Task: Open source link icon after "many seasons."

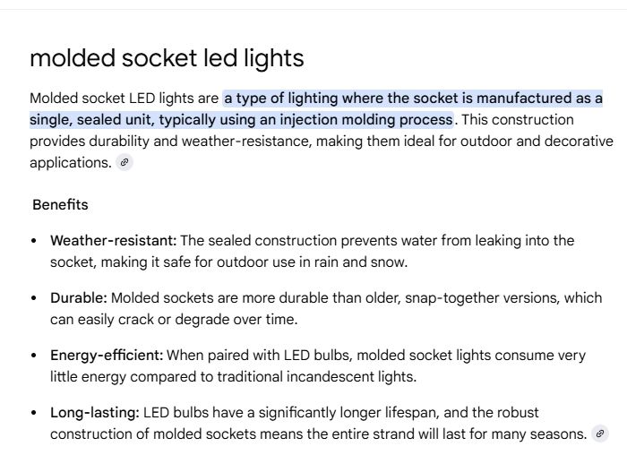Action: click(600, 434)
